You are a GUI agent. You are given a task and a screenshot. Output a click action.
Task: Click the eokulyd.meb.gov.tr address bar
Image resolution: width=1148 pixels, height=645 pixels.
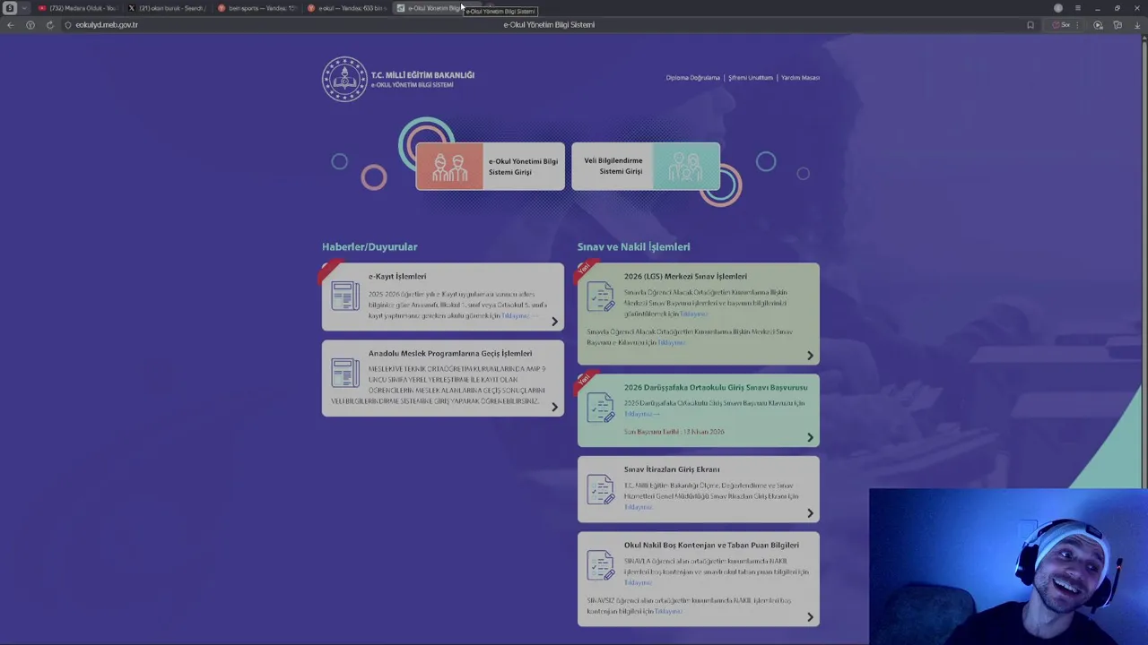[107, 25]
